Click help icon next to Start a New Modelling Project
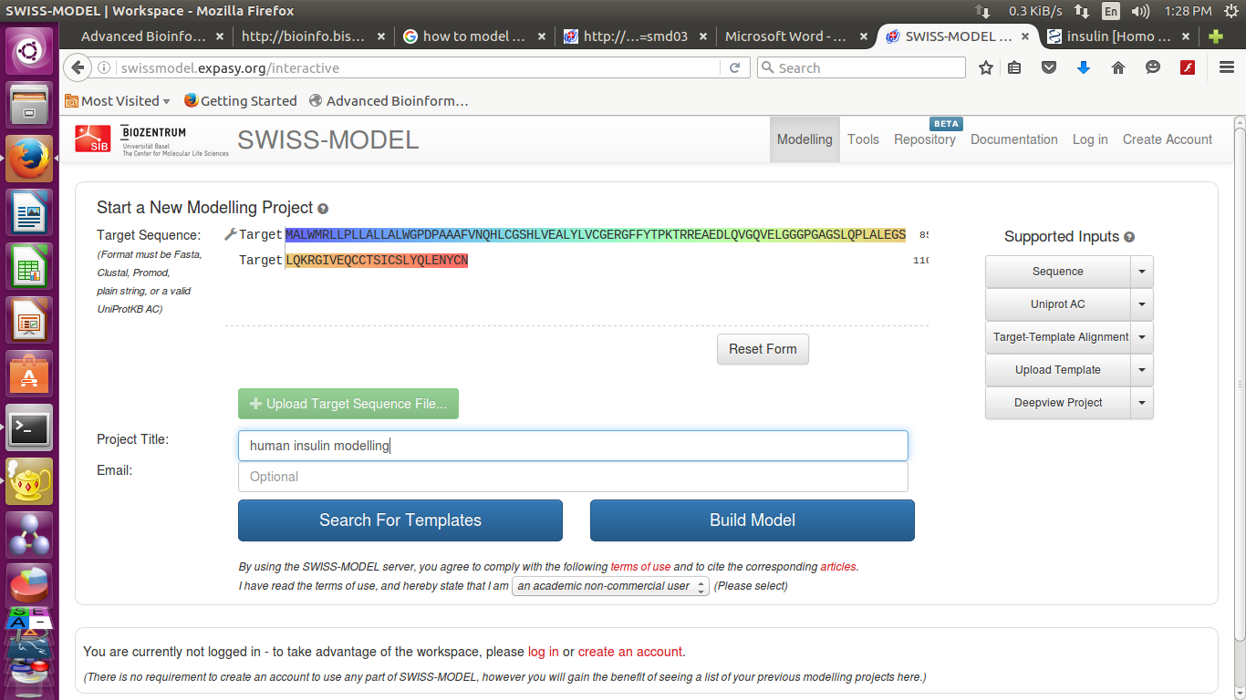1246x700 pixels. 323,209
